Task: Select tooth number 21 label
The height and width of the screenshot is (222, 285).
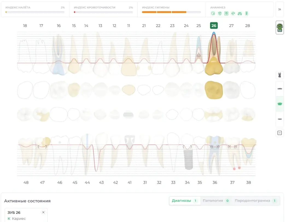Action: point(144,26)
